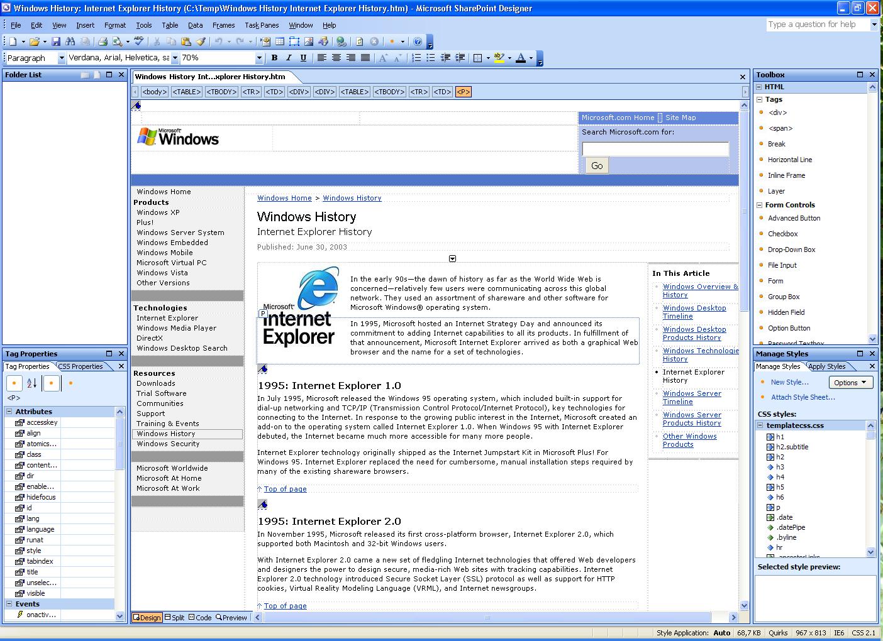Click the Outside Borders icon
Screen dimensions: 883x641
pyautogui.click(x=477, y=58)
